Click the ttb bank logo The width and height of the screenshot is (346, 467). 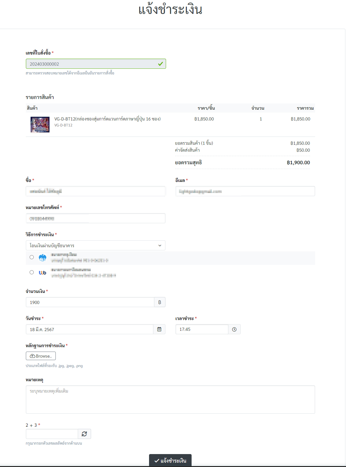point(43,272)
